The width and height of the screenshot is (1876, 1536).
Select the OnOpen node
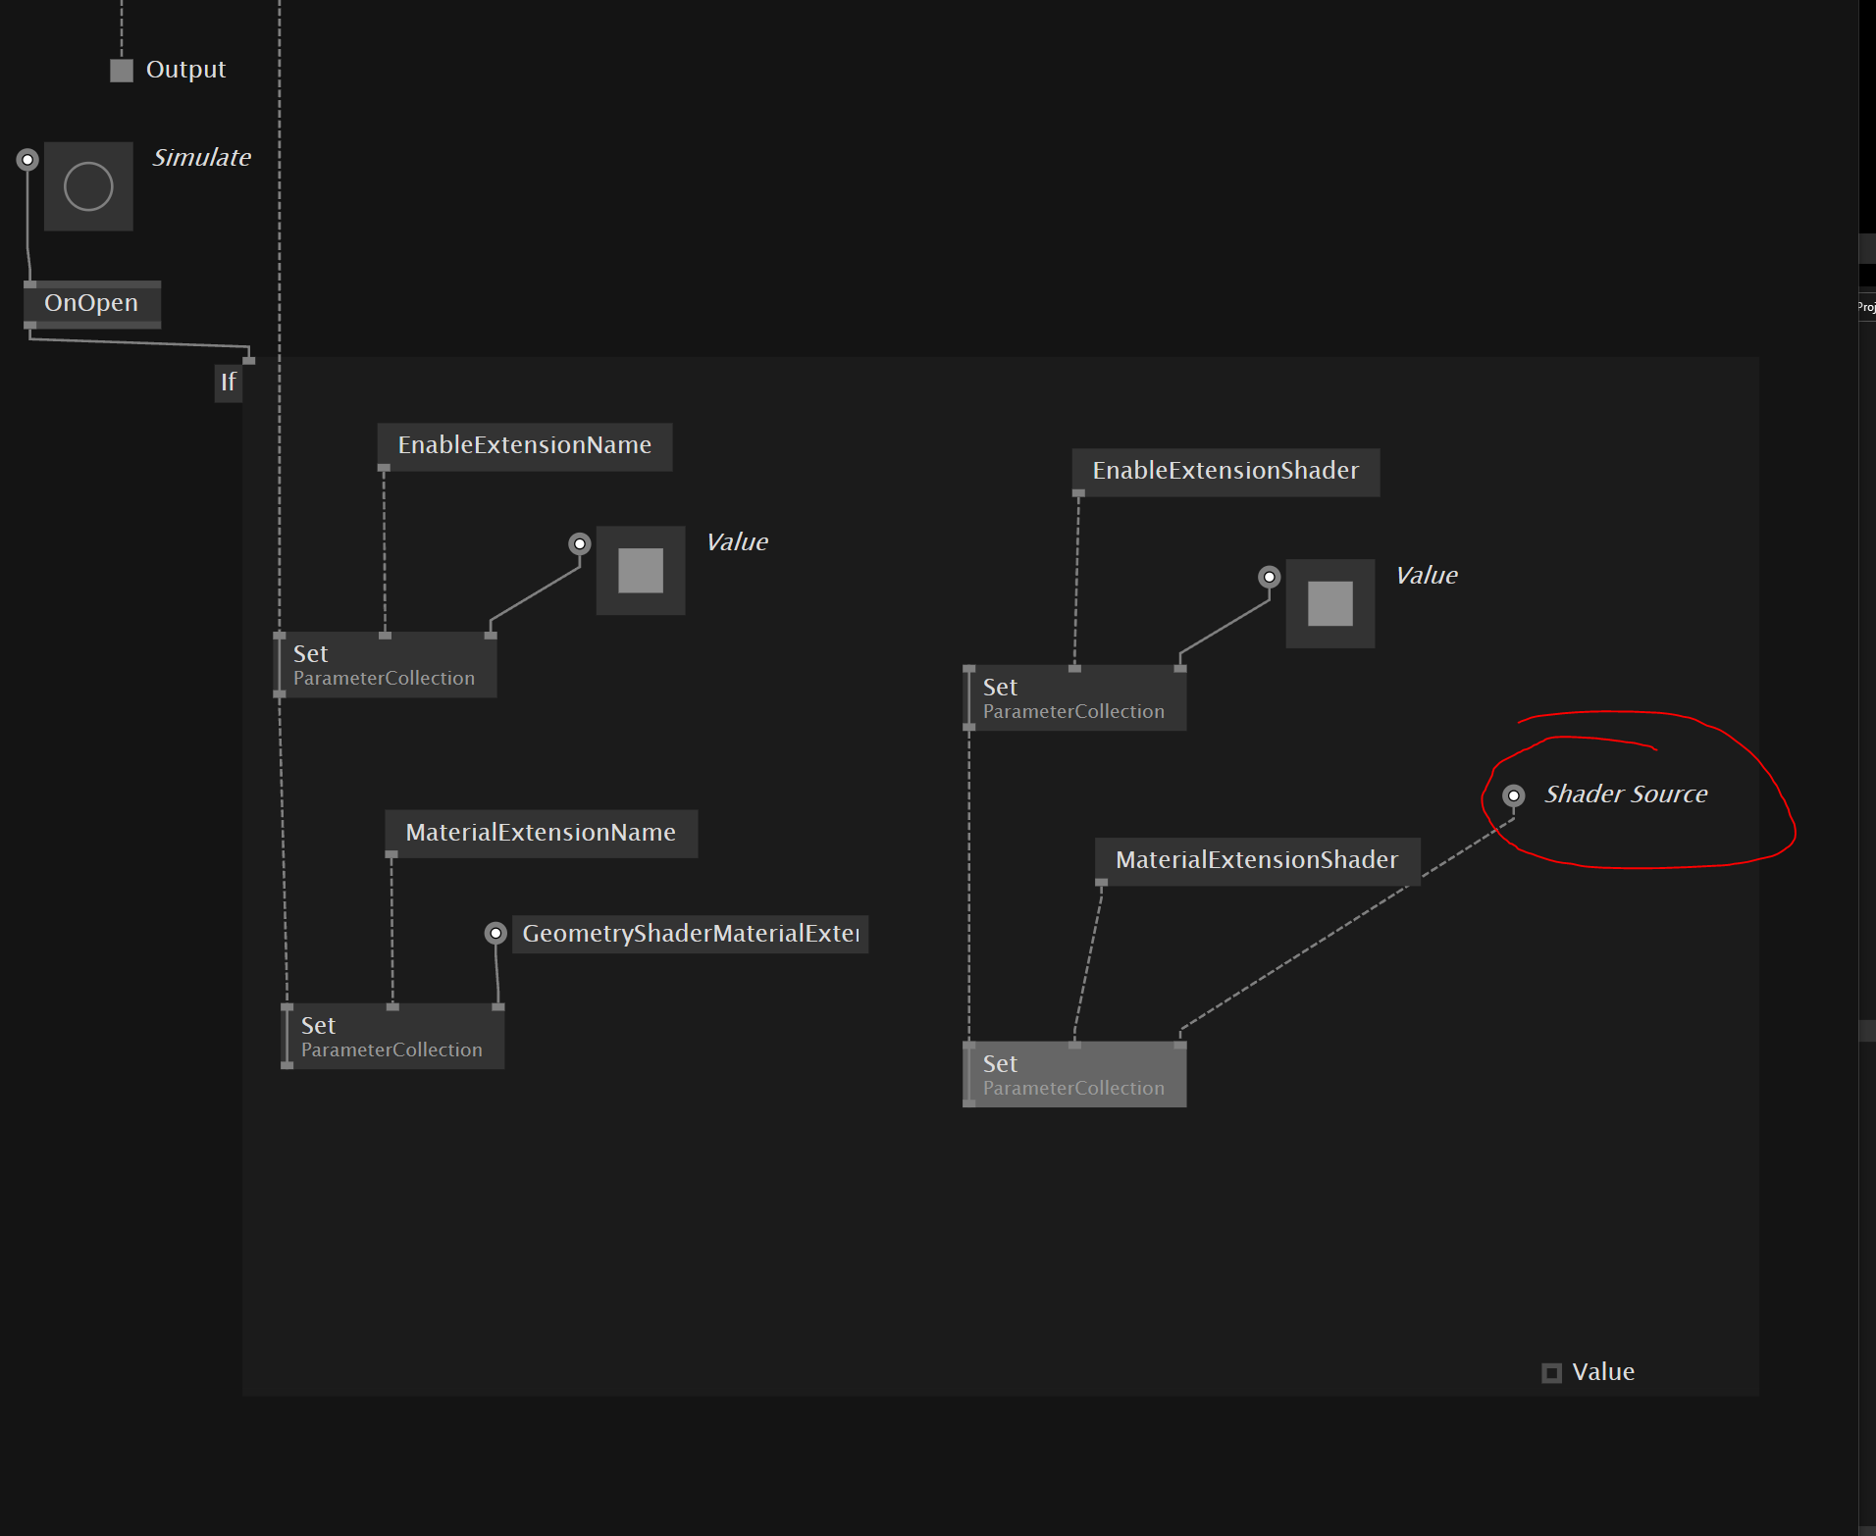pyautogui.click(x=92, y=303)
